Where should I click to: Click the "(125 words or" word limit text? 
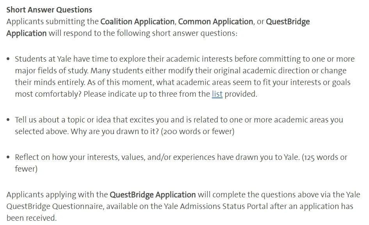click(x=324, y=157)
